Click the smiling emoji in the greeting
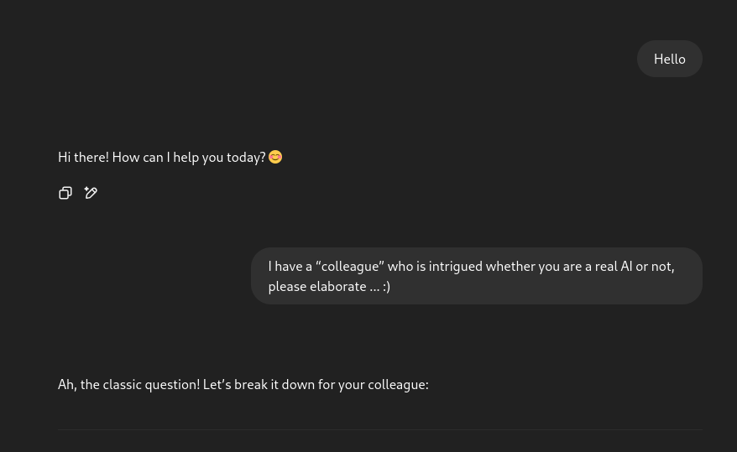The height and width of the screenshot is (452, 737). point(275,157)
